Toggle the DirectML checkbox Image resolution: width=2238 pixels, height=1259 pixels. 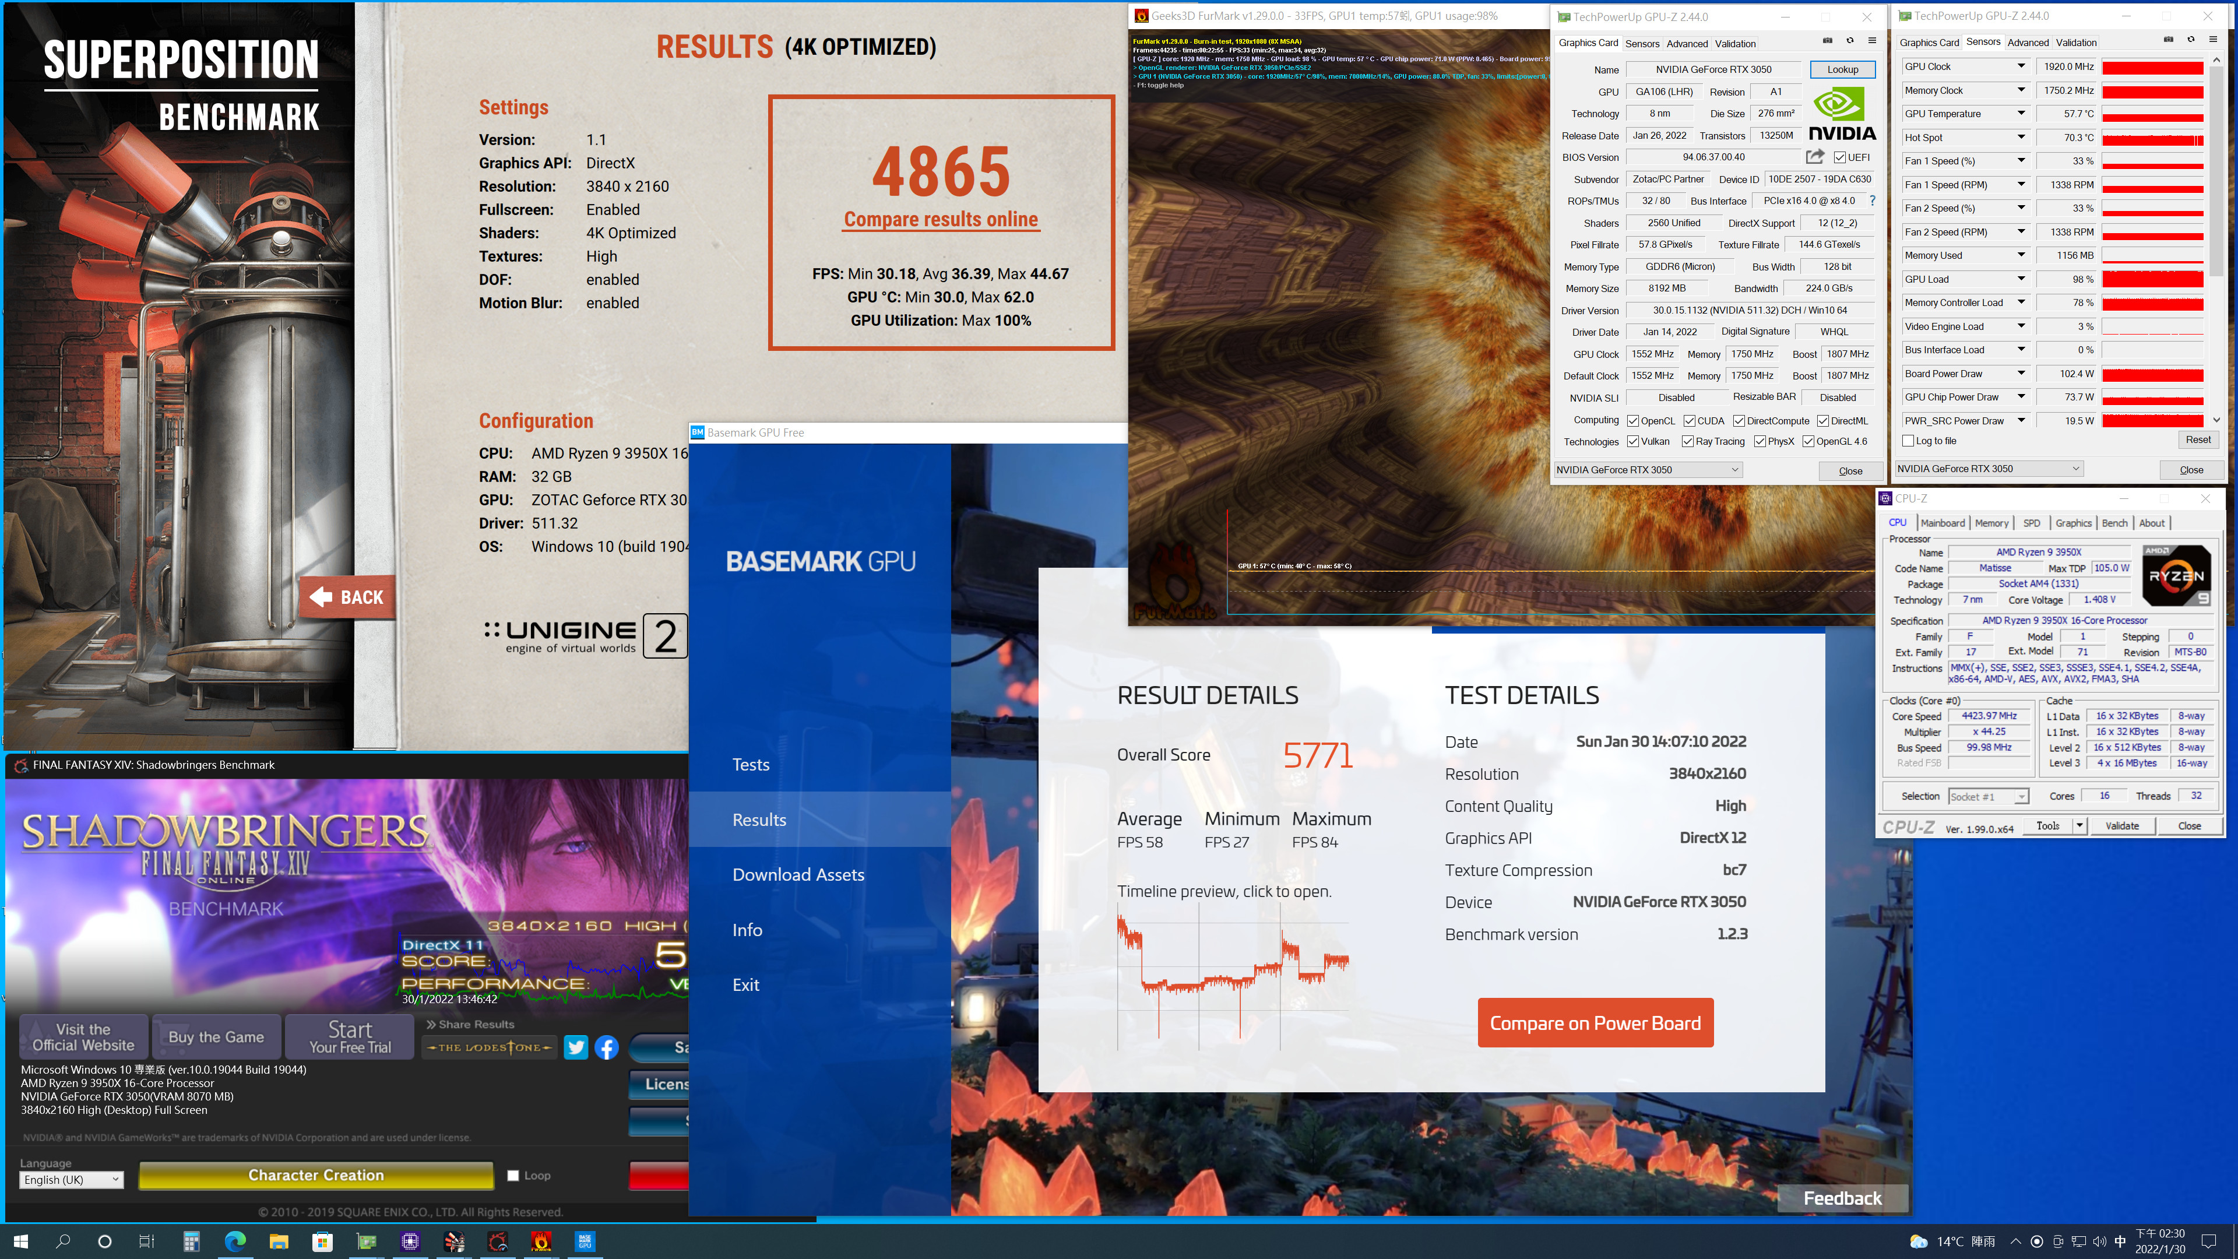coord(1822,420)
